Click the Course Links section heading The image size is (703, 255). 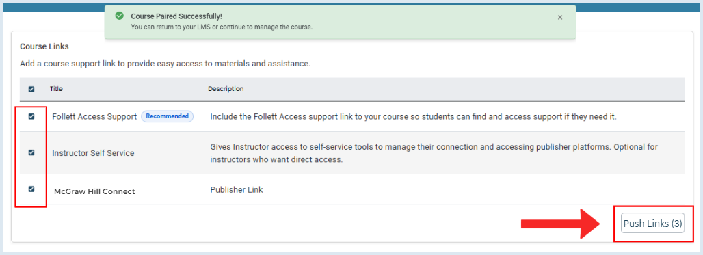[x=44, y=46]
